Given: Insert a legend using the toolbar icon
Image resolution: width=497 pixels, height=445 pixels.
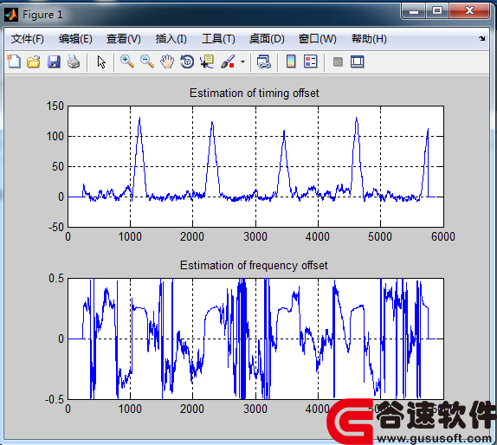Looking at the screenshot, I should tap(310, 61).
